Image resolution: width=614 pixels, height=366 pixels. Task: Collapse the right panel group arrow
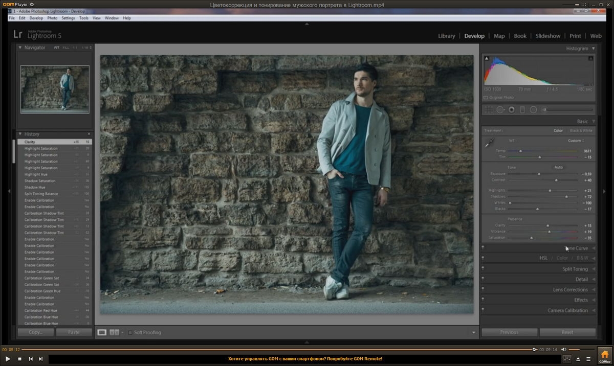604,191
